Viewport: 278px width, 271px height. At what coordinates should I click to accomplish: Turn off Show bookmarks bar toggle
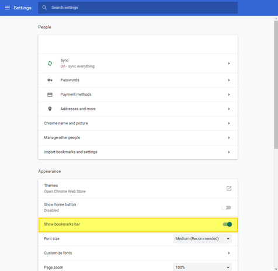coord(227,224)
